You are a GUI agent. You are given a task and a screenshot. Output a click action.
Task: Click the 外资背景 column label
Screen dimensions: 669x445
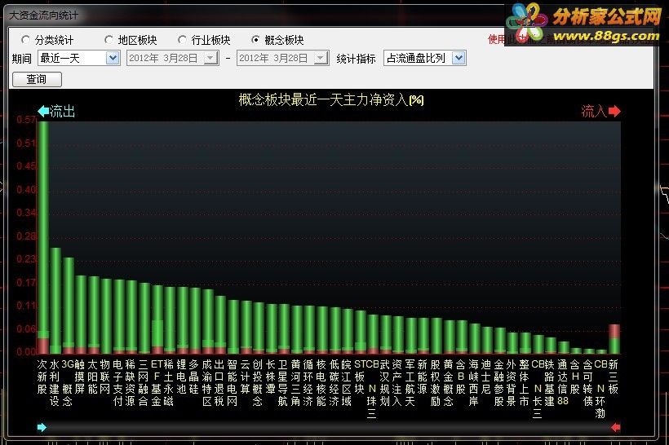pyautogui.click(x=512, y=383)
